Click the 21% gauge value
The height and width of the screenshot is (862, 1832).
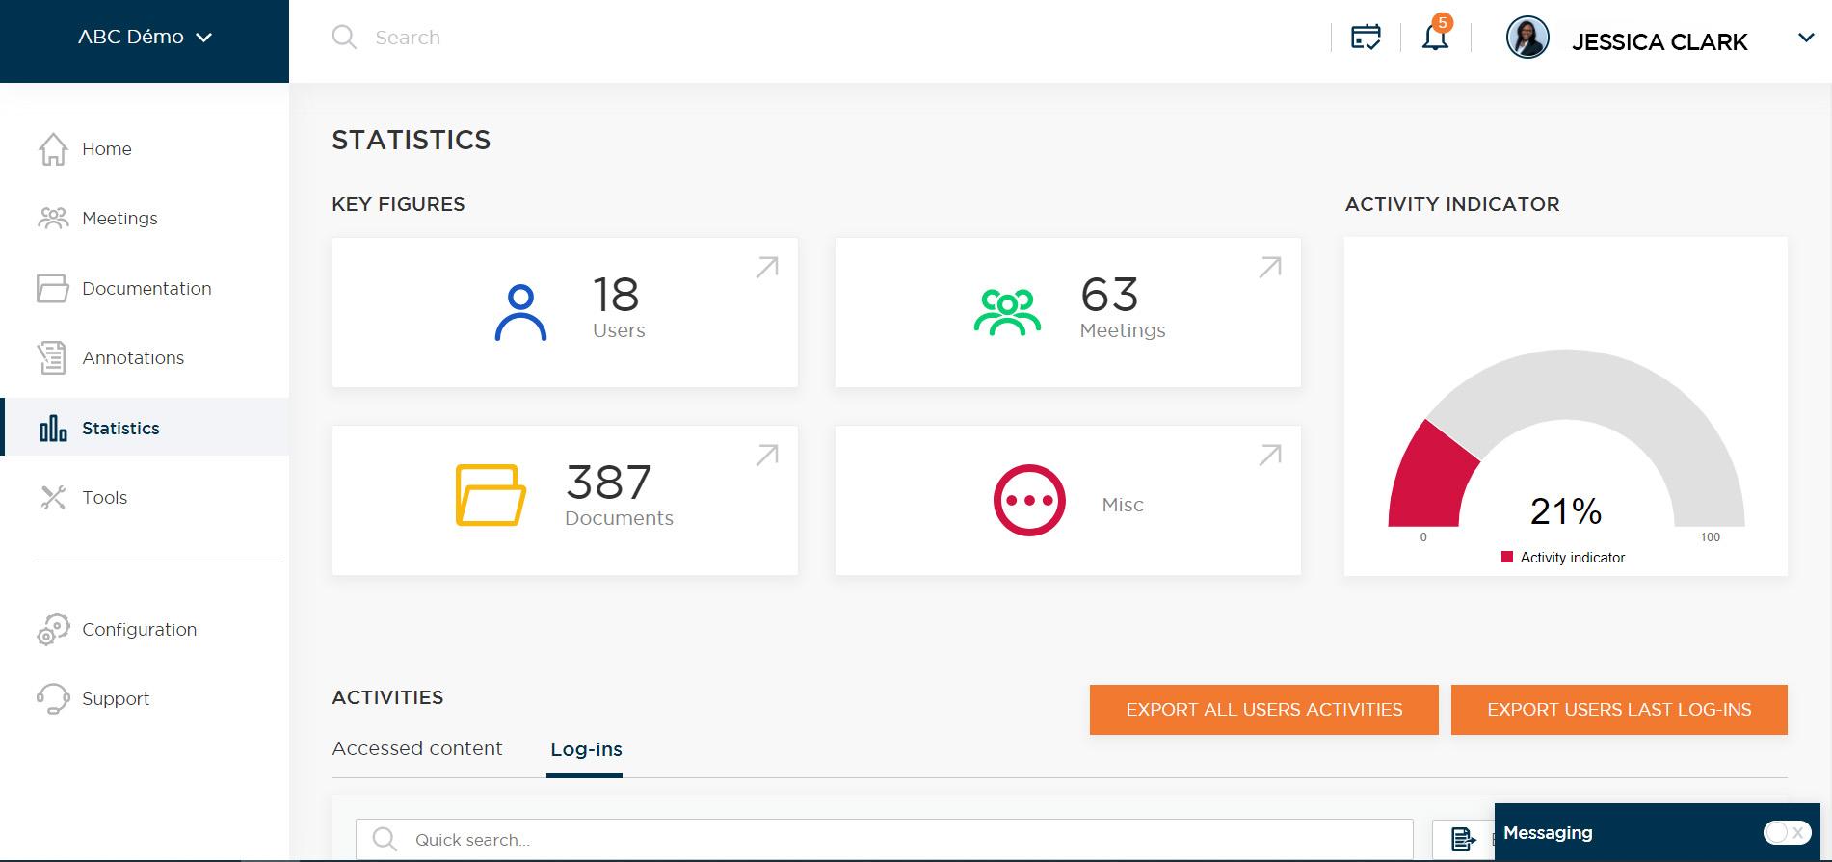[1566, 510]
